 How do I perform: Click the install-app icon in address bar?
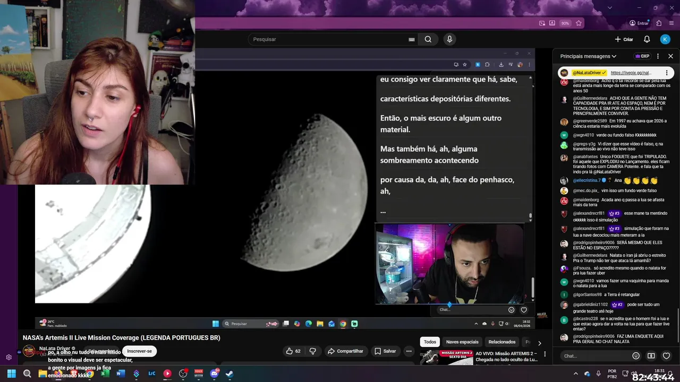[552, 23]
